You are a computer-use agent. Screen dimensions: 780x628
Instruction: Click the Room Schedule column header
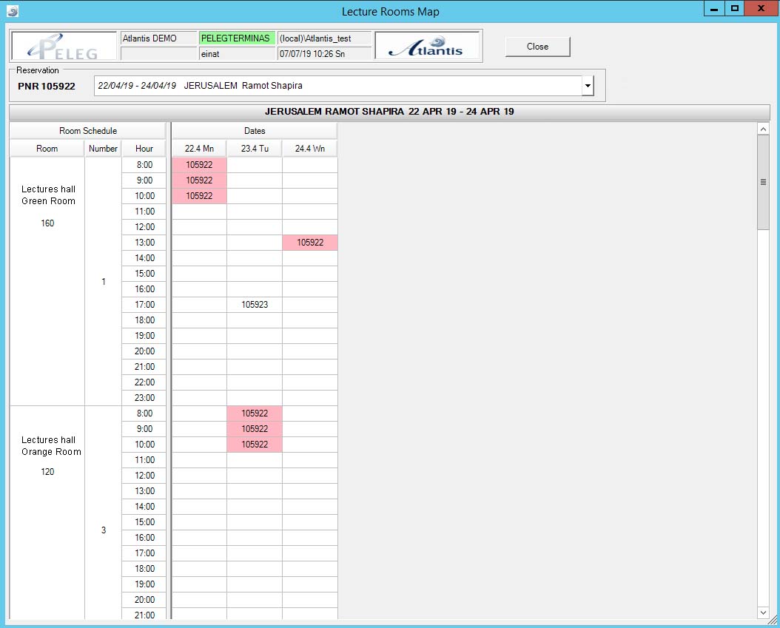tap(87, 131)
